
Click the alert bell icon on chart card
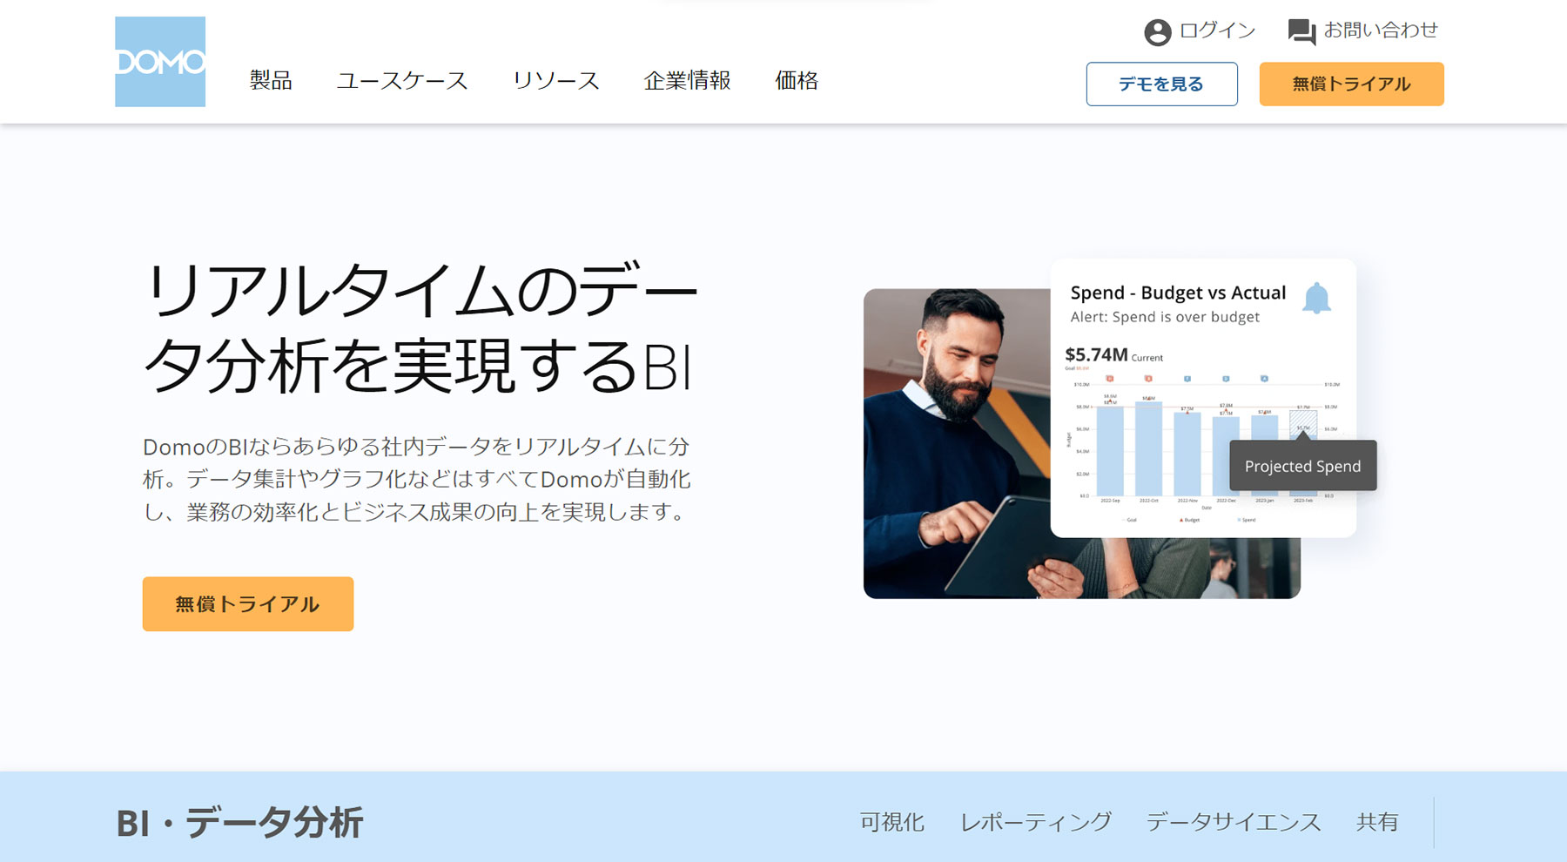coord(1316,298)
